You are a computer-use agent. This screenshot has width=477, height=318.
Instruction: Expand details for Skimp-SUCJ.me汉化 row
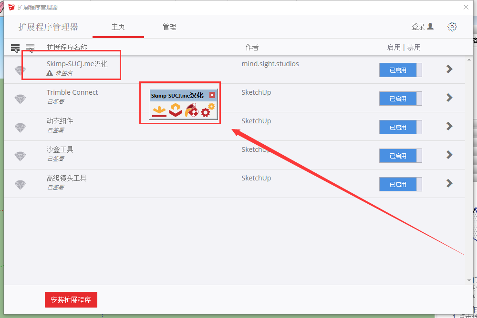449,69
